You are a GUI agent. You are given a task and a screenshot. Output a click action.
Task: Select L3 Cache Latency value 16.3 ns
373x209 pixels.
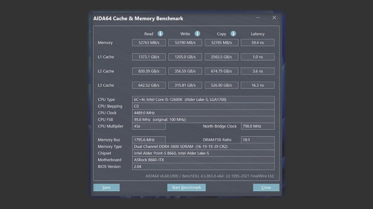[x=258, y=85]
